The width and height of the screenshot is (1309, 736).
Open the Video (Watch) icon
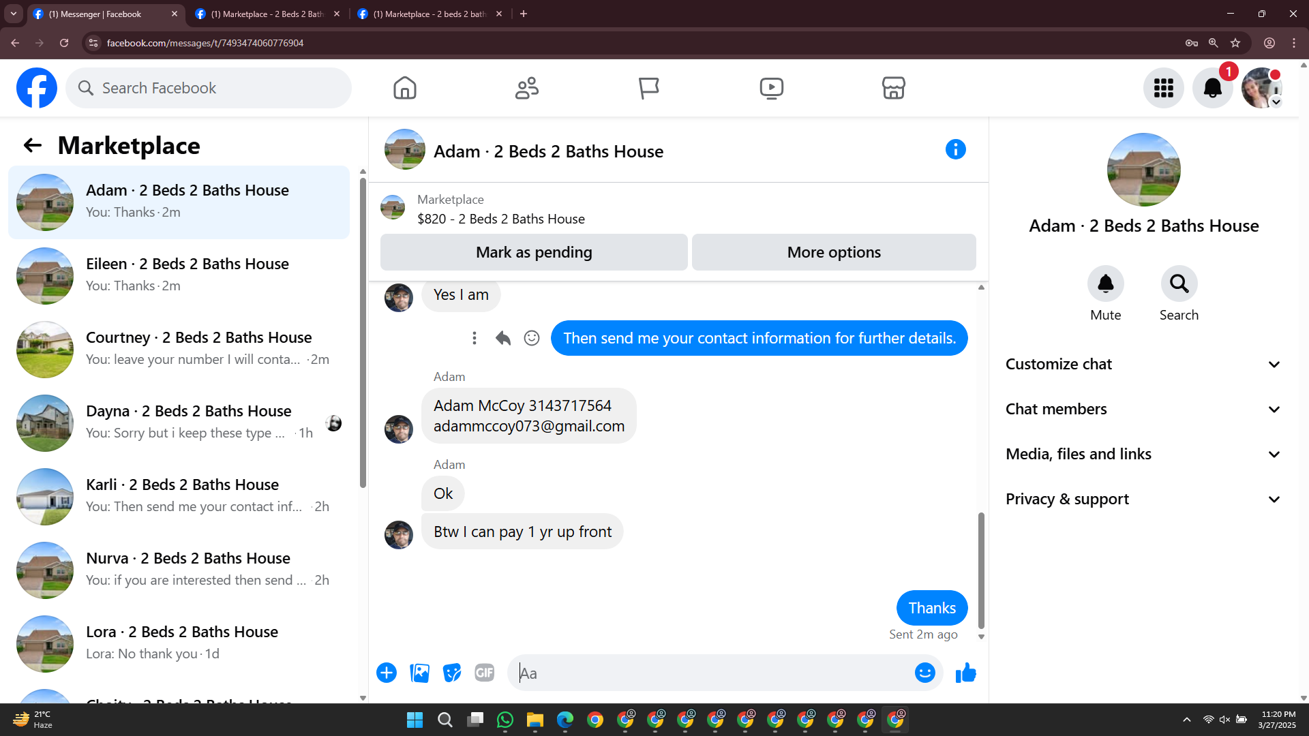(771, 88)
